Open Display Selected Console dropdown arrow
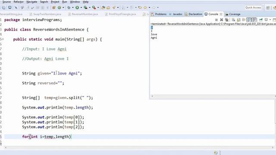 tap(270, 20)
